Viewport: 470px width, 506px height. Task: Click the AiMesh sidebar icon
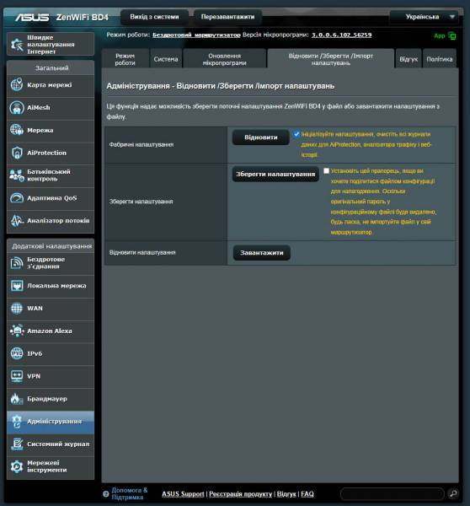[x=17, y=107]
